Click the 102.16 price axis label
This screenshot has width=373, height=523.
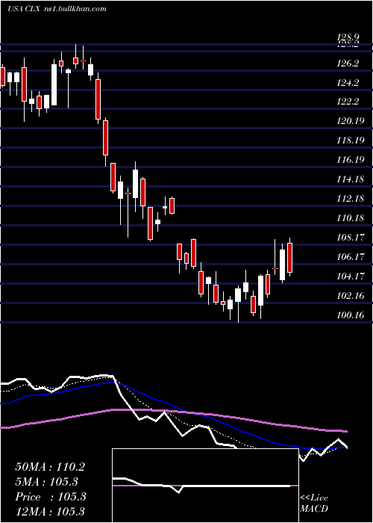349,296
